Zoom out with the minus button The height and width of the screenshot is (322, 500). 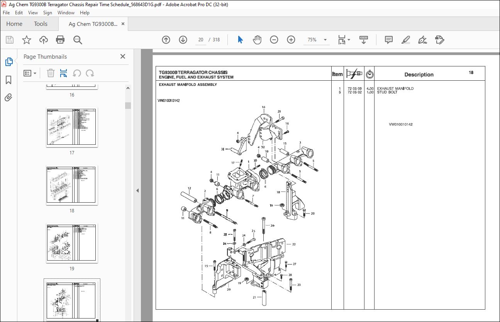(274, 40)
